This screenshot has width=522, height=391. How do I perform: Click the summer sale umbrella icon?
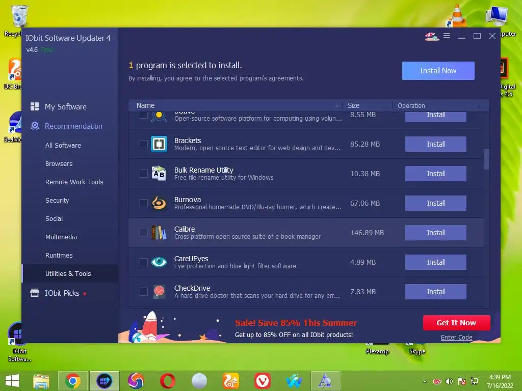pos(431,36)
